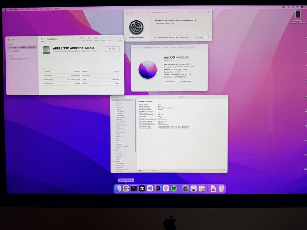This screenshot has height=230, width=307.
Task: Open the Images menu in the menu bar
Action: click(34, 9)
